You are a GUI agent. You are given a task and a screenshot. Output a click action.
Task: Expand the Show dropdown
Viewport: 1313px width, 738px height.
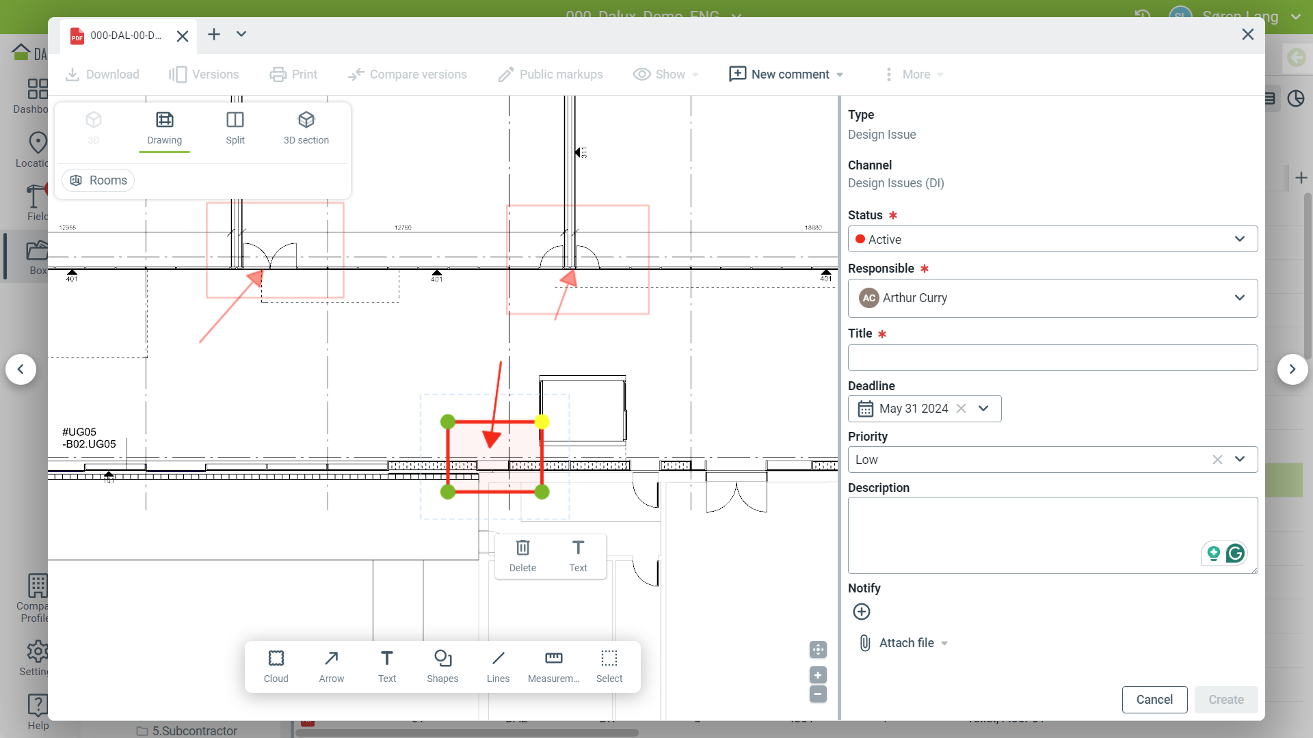(665, 74)
